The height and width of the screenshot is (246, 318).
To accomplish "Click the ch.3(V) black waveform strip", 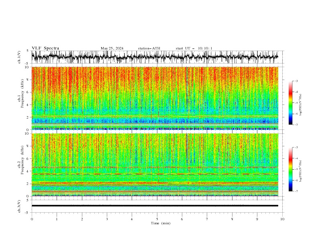I will coord(155,206).
